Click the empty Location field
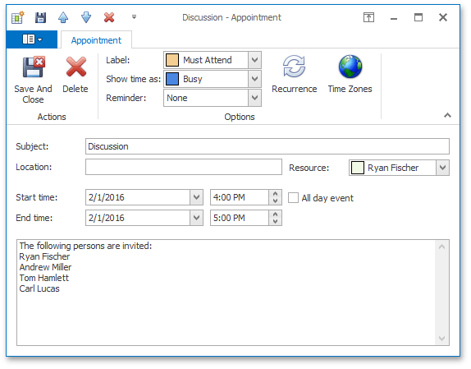Screen dimensions: 471x369 click(184, 167)
